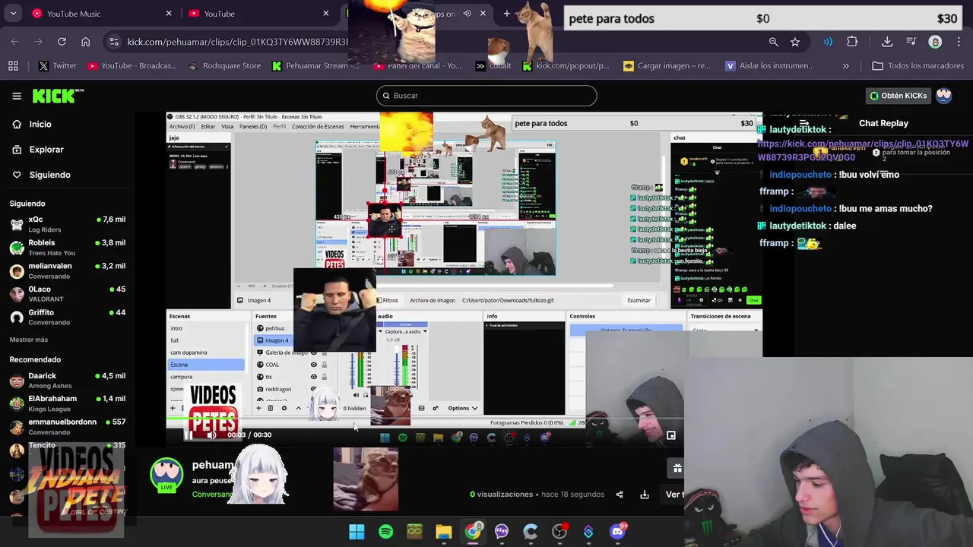Viewport: 973px width, 547px height.
Task: Open File Explorer from the taskbar
Action: (444, 532)
